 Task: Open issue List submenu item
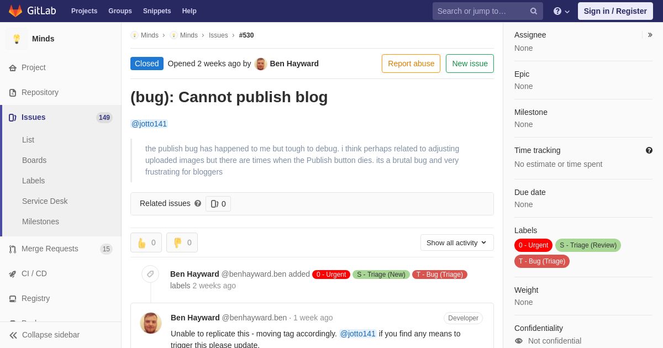(x=28, y=140)
